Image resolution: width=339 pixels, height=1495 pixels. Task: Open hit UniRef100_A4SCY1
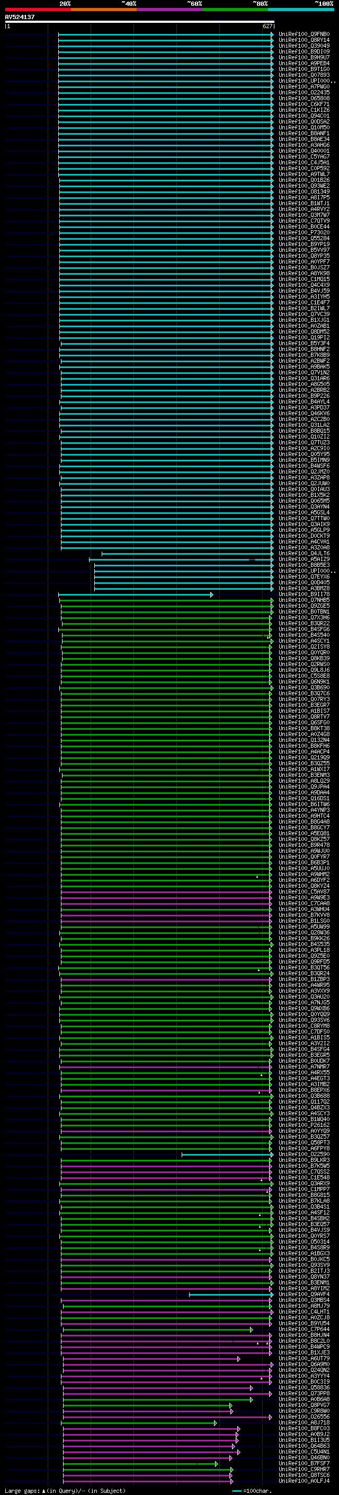pyautogui.click(x=304, y=641)
